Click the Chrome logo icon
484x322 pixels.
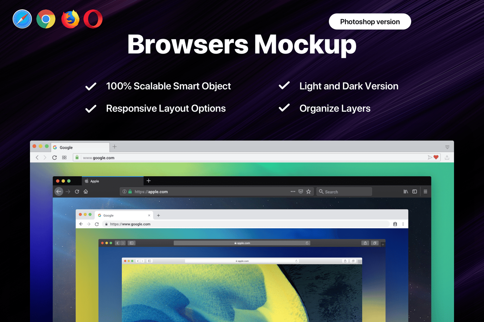tap(46, 19)
